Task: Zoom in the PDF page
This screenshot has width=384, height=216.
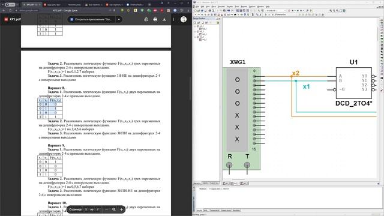Action: tap(121, 209)
